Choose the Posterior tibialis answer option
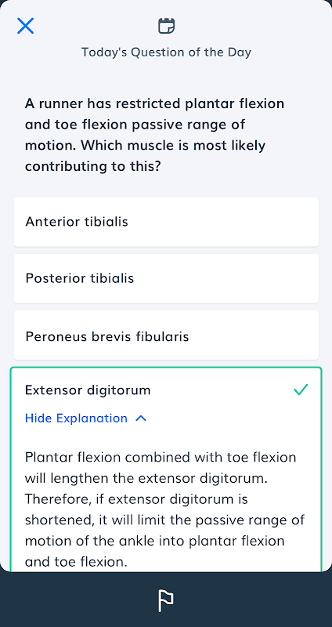This screenshot has height=627, width=332. [166, 278]
